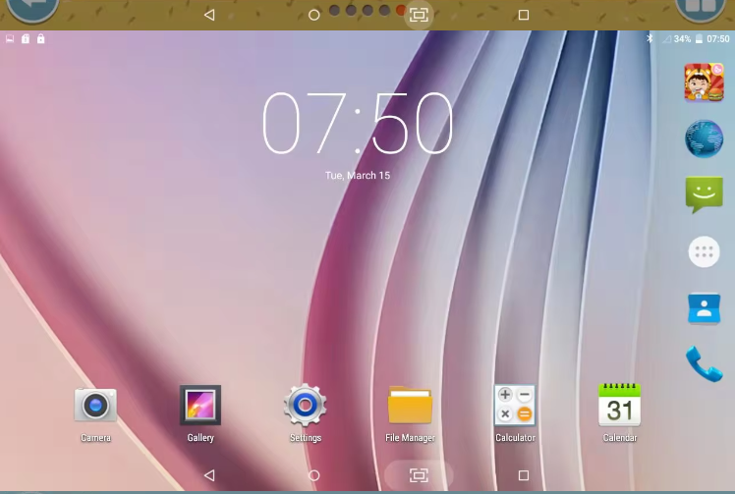Tap the status bar 07:50 time
The height and width of the screenshot is (494, 735).
(x=717, y=39)
